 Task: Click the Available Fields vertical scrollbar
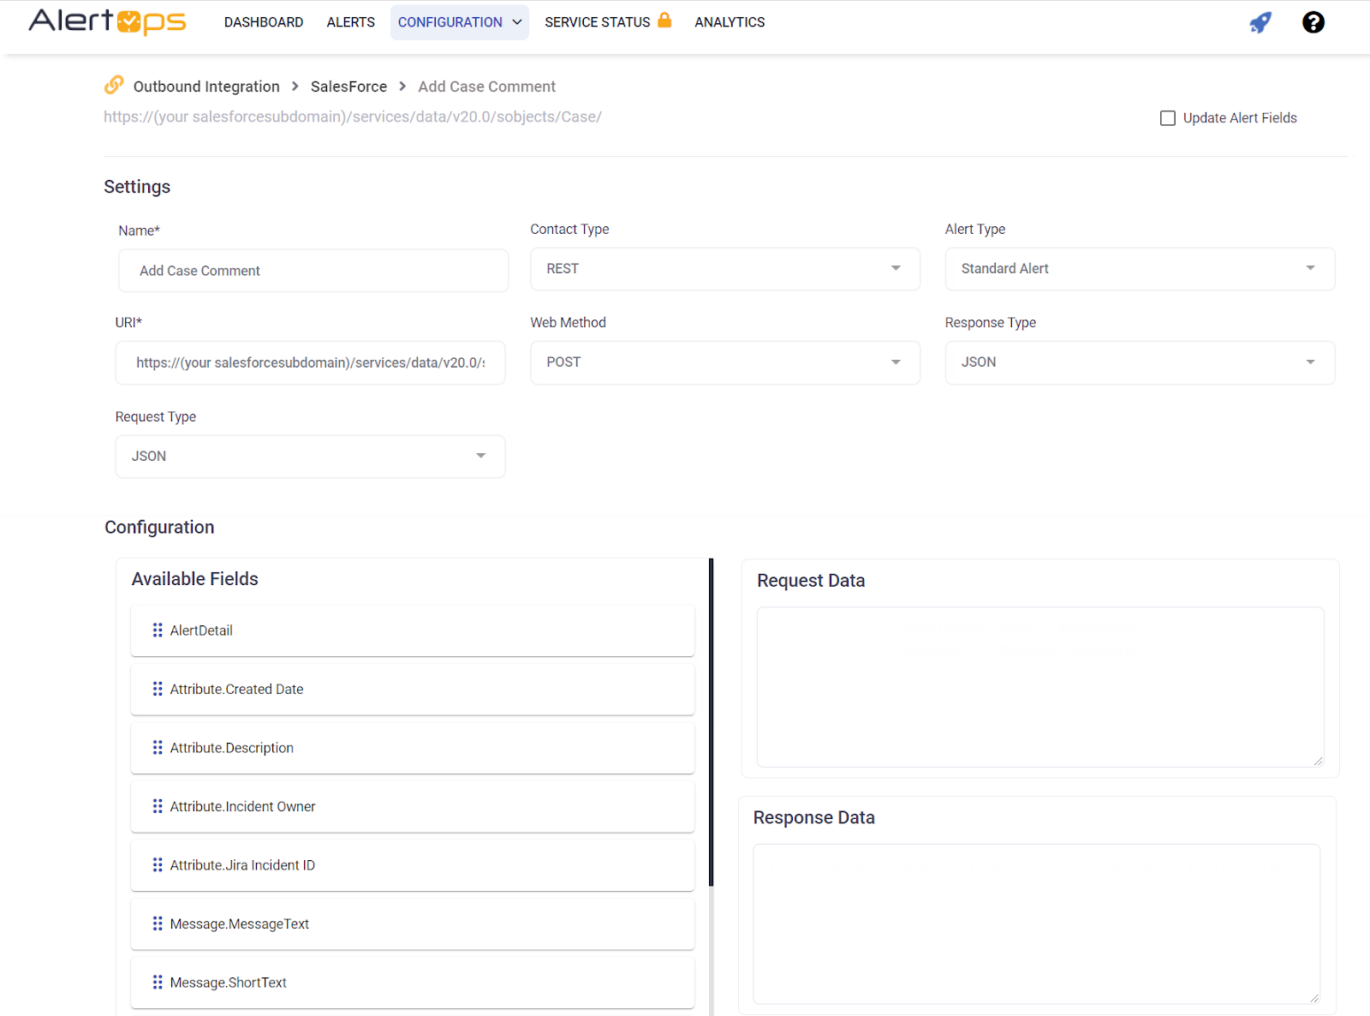711,721
